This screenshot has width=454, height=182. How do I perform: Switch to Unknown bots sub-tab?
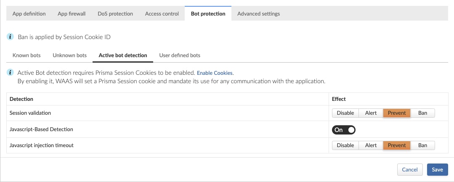tap(69, 55)
